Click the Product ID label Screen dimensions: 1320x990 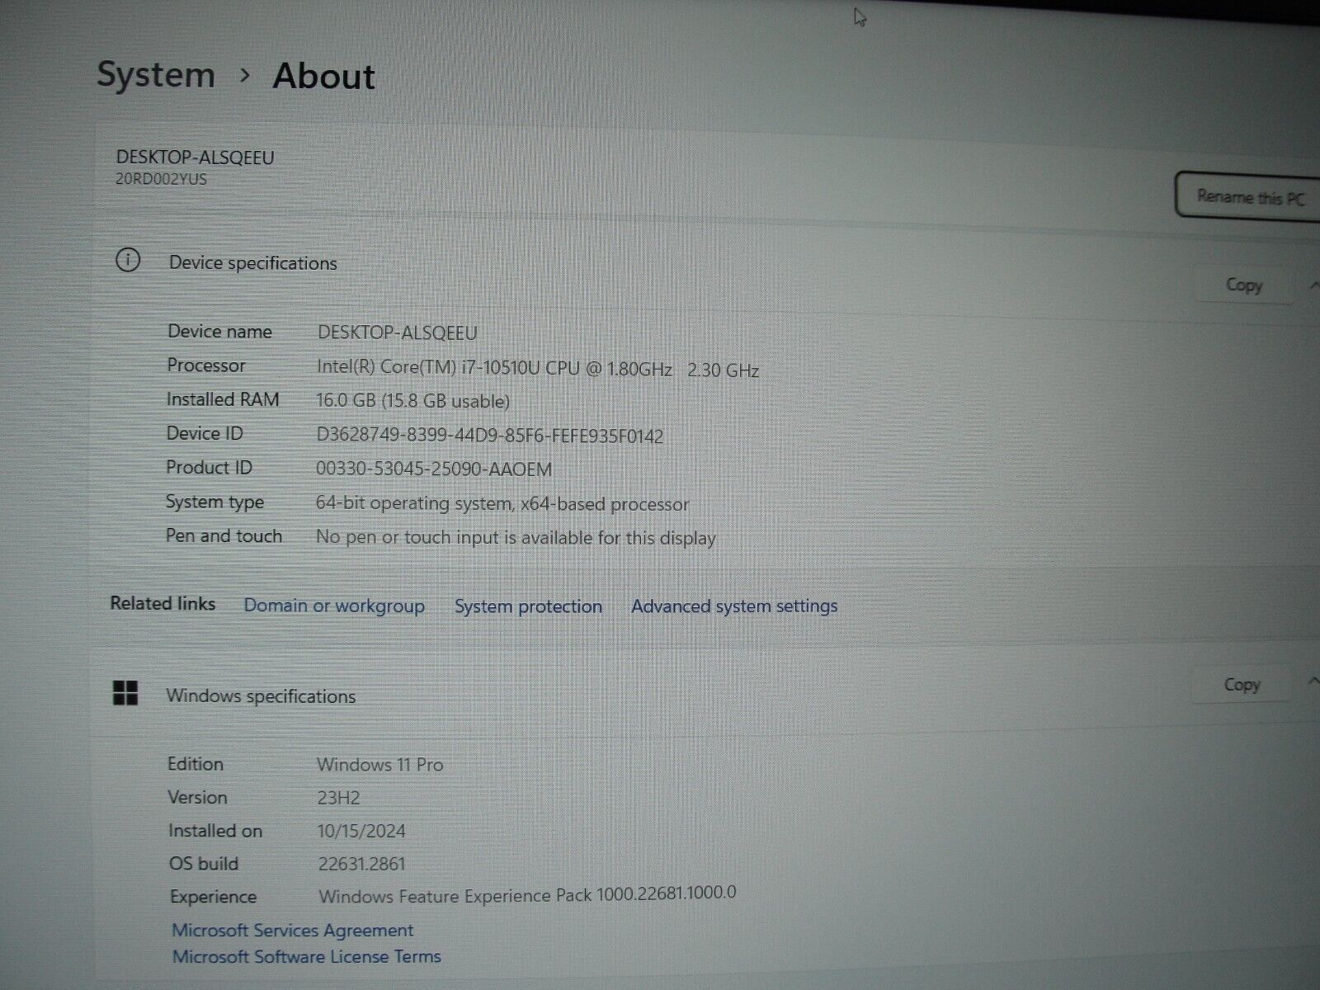click(209, 467)
